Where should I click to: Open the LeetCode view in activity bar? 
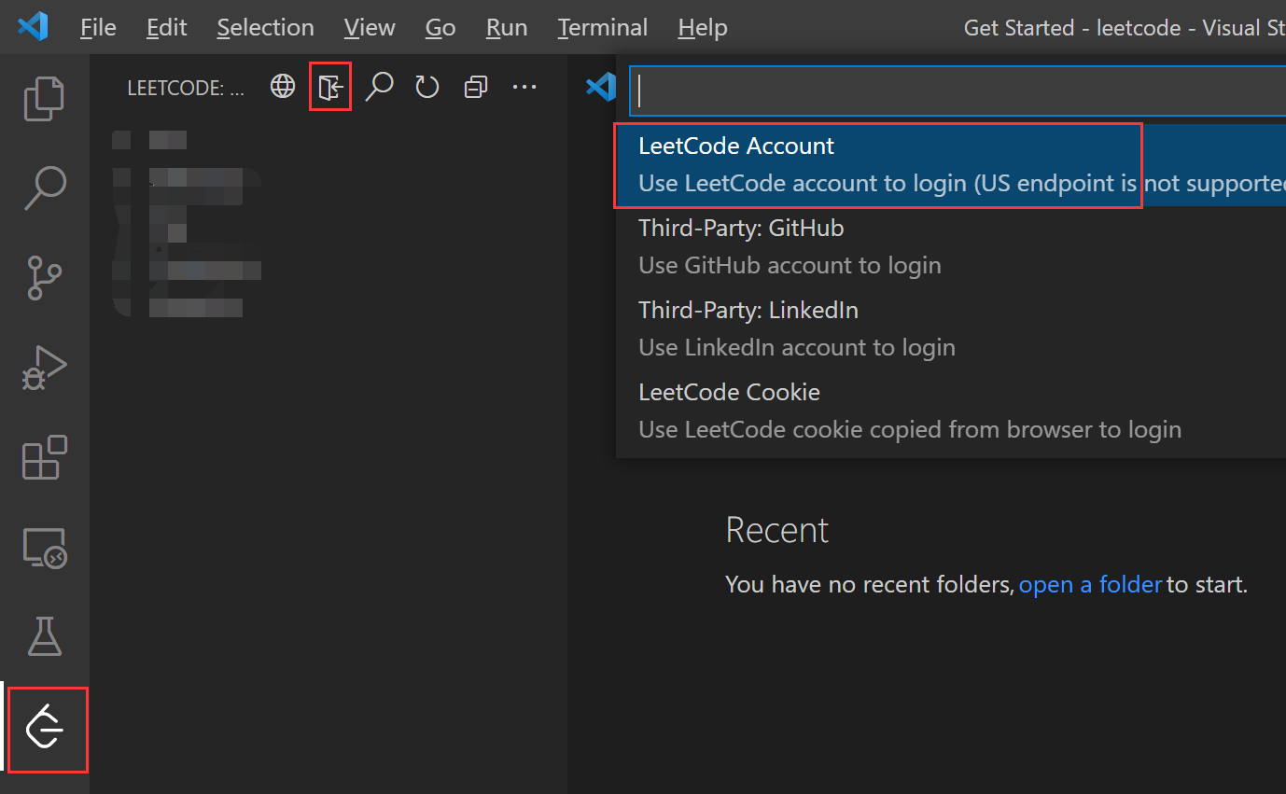click(46, 729)
